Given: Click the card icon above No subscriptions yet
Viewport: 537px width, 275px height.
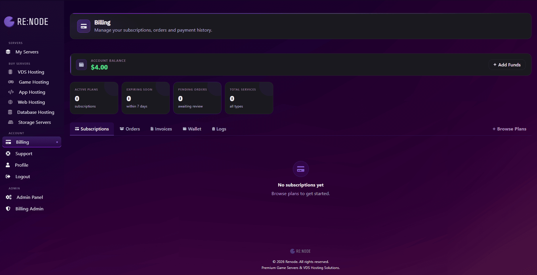Looking at the screenshot, I should (x=301, y=169).
